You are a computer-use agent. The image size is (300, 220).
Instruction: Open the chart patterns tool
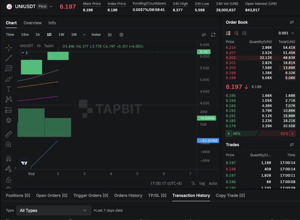tap(8, 99)
